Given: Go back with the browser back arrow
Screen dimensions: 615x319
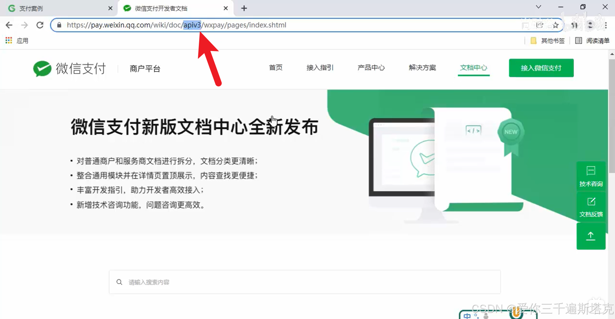Looking at the screenshot, I should coord(9,25).
